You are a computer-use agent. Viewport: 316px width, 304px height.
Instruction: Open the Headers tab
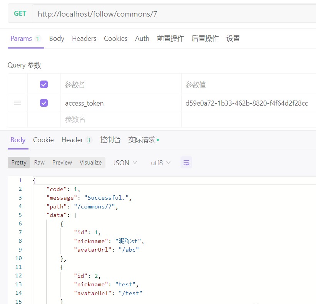pyautogui.click(x=84, y=39)
